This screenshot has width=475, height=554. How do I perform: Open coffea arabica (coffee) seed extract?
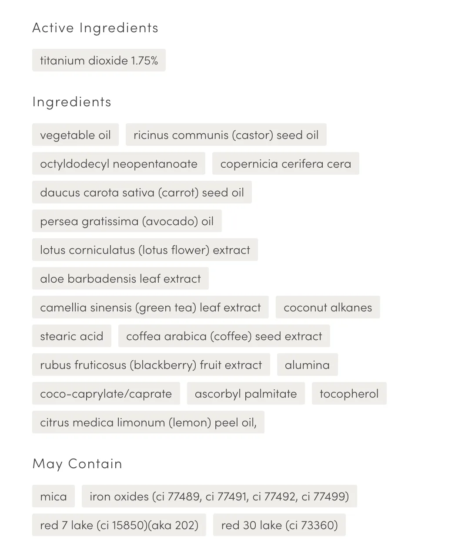[x=224, y=336]
